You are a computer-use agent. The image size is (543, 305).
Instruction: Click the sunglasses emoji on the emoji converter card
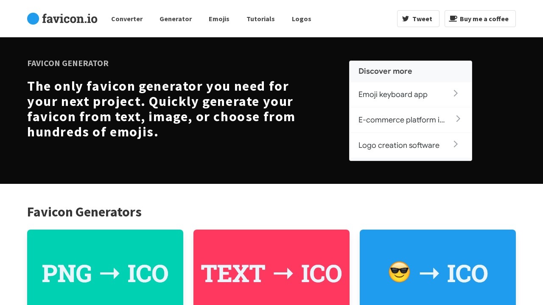pyautogui.click(x=399, y=273)
